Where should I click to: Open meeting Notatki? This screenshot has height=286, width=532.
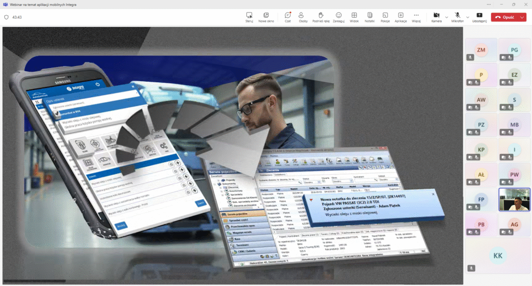pos(369,17)
